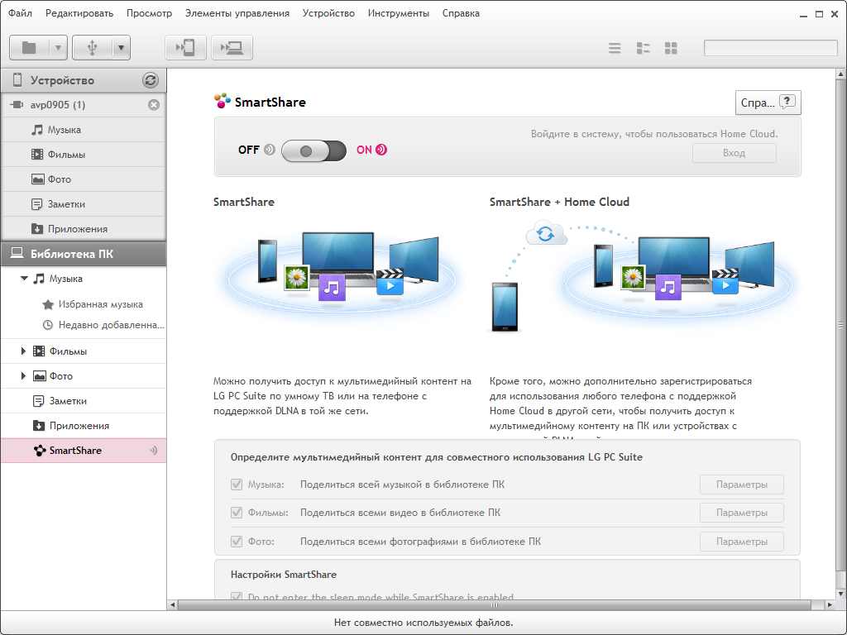Click the transfer-to-PC toolbar icon
847x635 pixels.
(232, 48)
